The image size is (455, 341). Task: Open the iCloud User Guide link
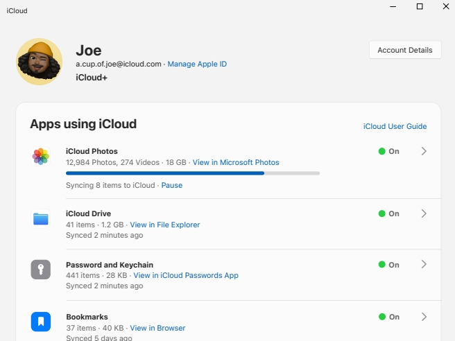[x=395, y=126]
